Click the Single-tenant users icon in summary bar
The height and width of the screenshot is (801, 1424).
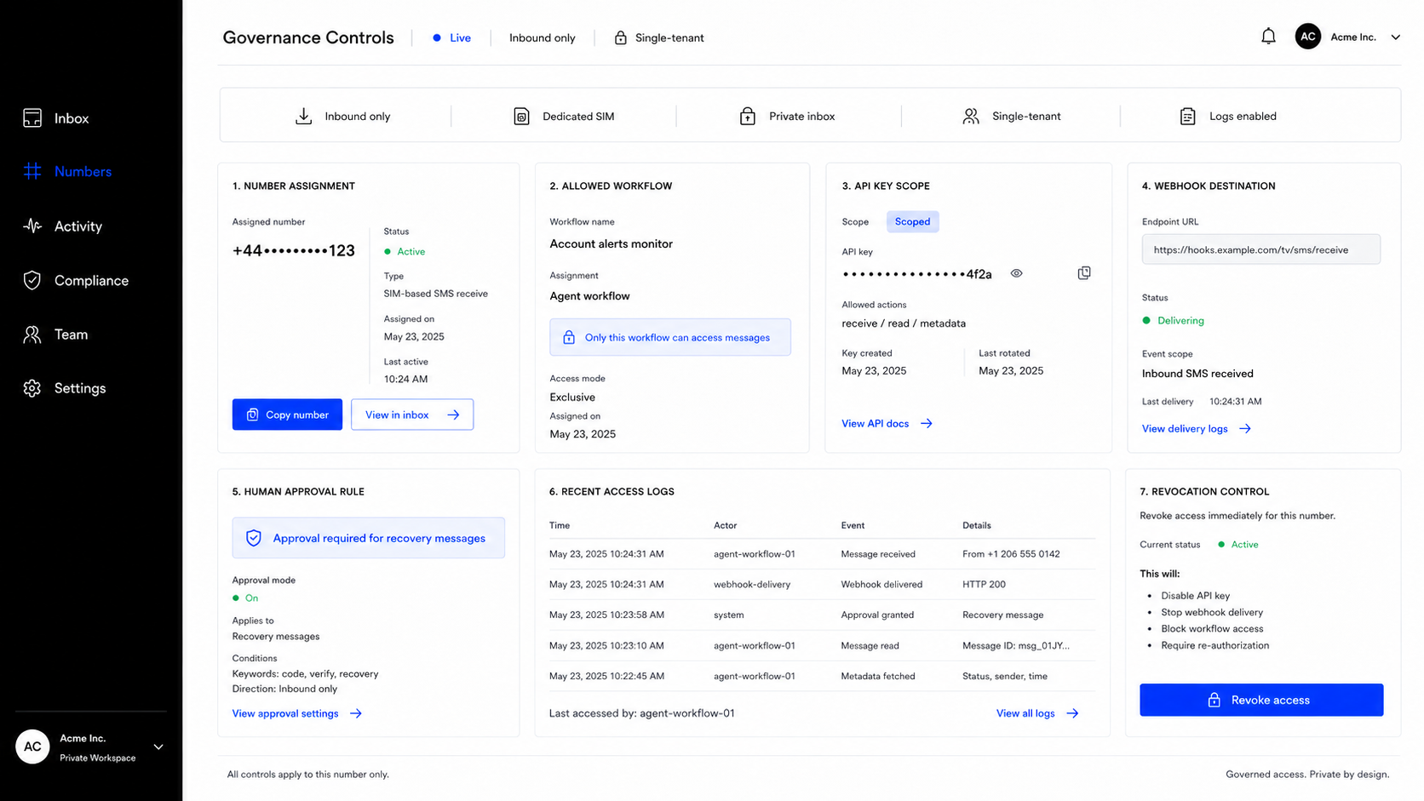970,116
